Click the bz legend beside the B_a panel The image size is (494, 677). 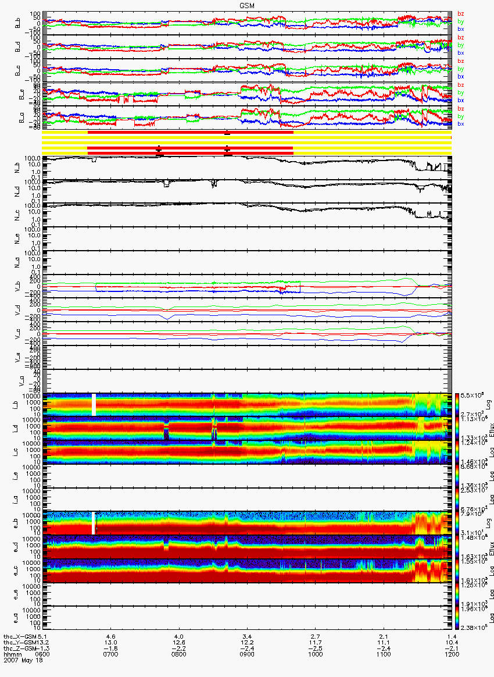[460, 109]
